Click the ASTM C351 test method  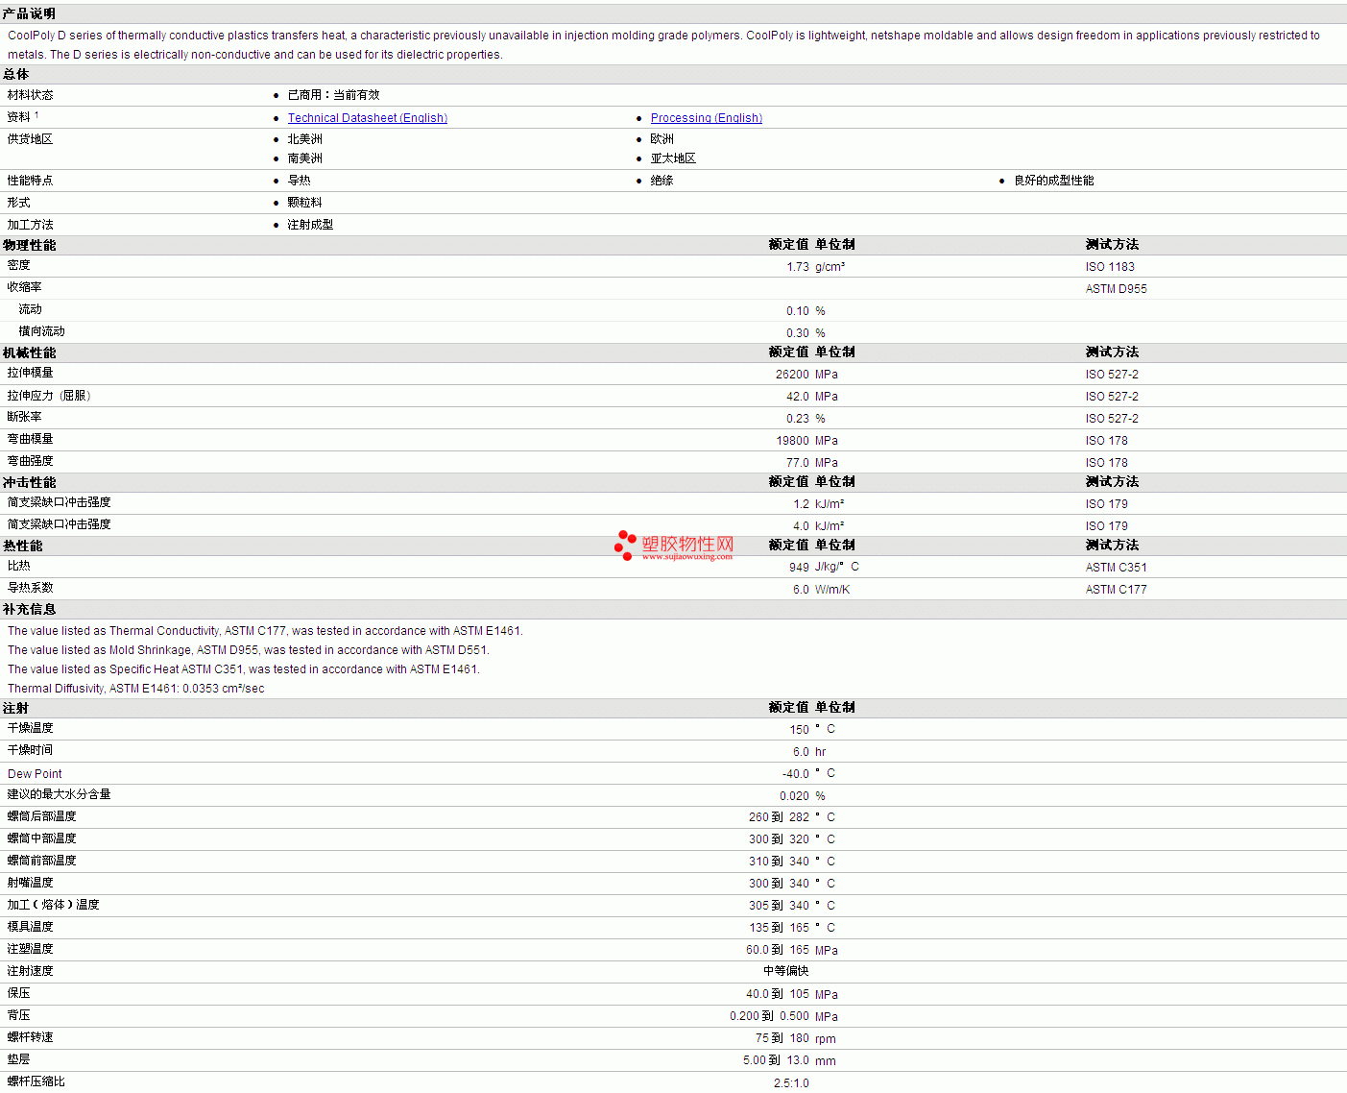1117,568
